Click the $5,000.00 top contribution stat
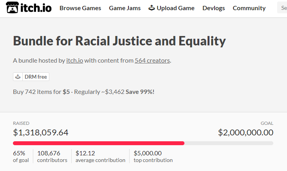Screen dimensions: 287x171 pos(153,157)
